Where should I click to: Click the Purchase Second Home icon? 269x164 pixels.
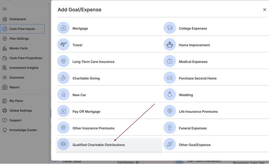coord(170,78)
